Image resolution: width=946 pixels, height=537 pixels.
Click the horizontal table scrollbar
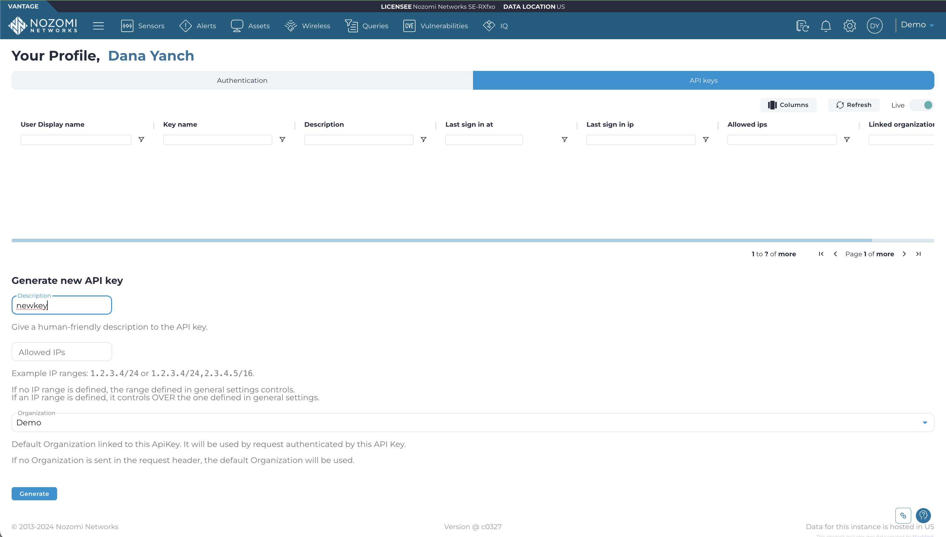(441, 241)
